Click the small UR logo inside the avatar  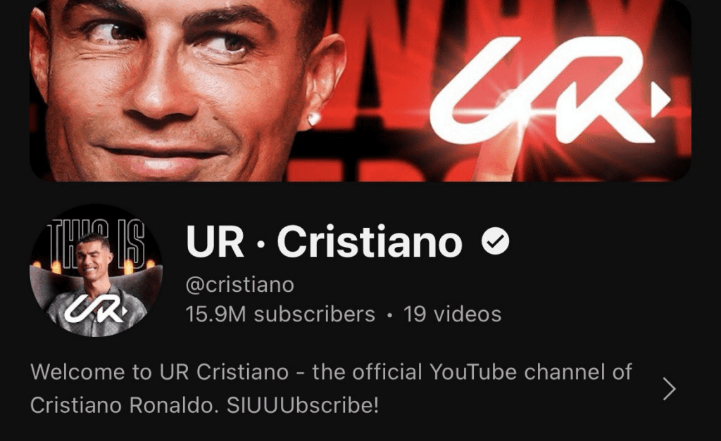pyautogui.click(x=96, y=308)
